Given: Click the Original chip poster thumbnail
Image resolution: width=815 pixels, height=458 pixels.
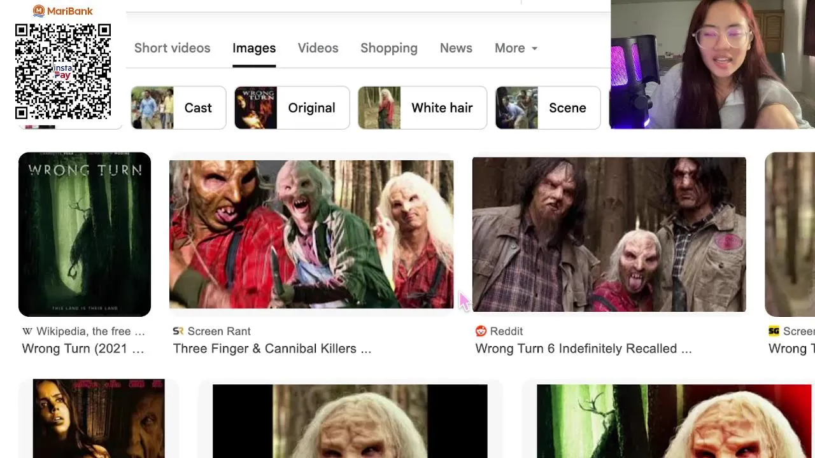Looking at the screenshot, I should point(256,108).
